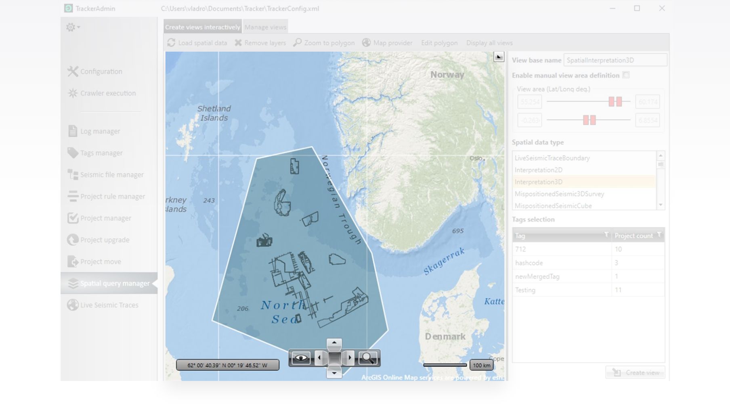Viewport: 730px width, 410px height.
Task: Click the 55.254 latitude minimum field
Action: click(x=530, y=102)
